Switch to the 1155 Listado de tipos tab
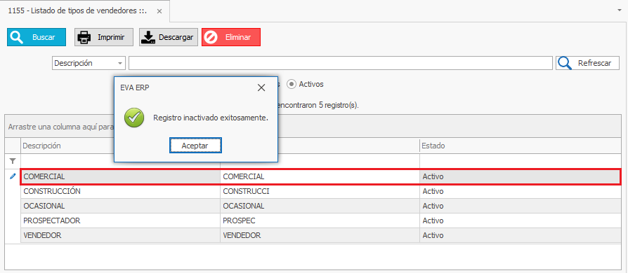Viewport: 628px width, 273px height. click(77, 11)
